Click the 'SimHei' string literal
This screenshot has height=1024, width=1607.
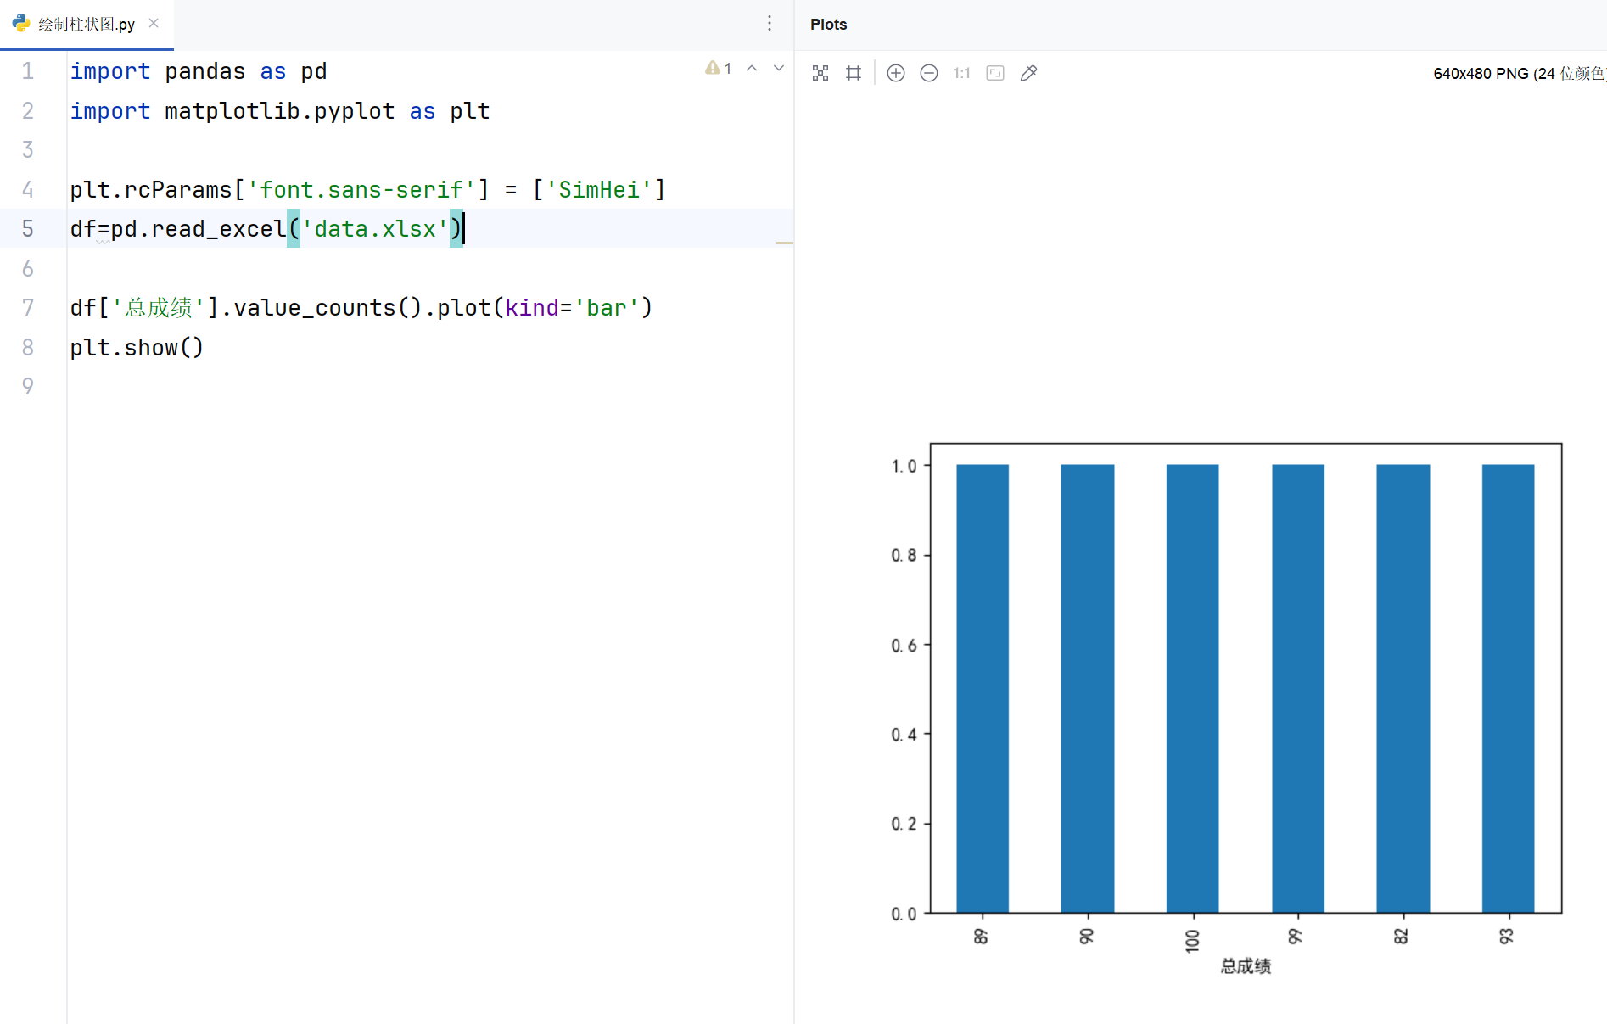[x=599, y=190]
